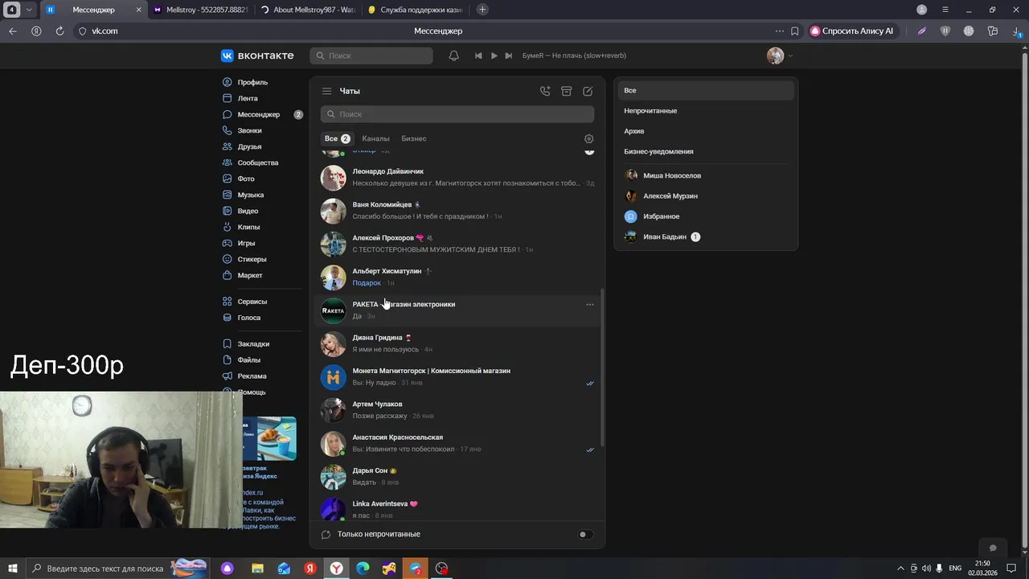The width and height of the screenshot is (1029, 579).
Task: Open chat with Артем Чулаков
Action: pyautogui.click(x=457, y=410)
